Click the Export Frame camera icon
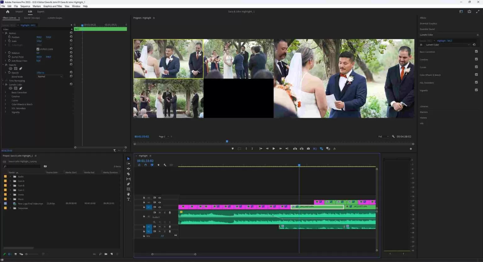483x262 pixels. (308, 148)
